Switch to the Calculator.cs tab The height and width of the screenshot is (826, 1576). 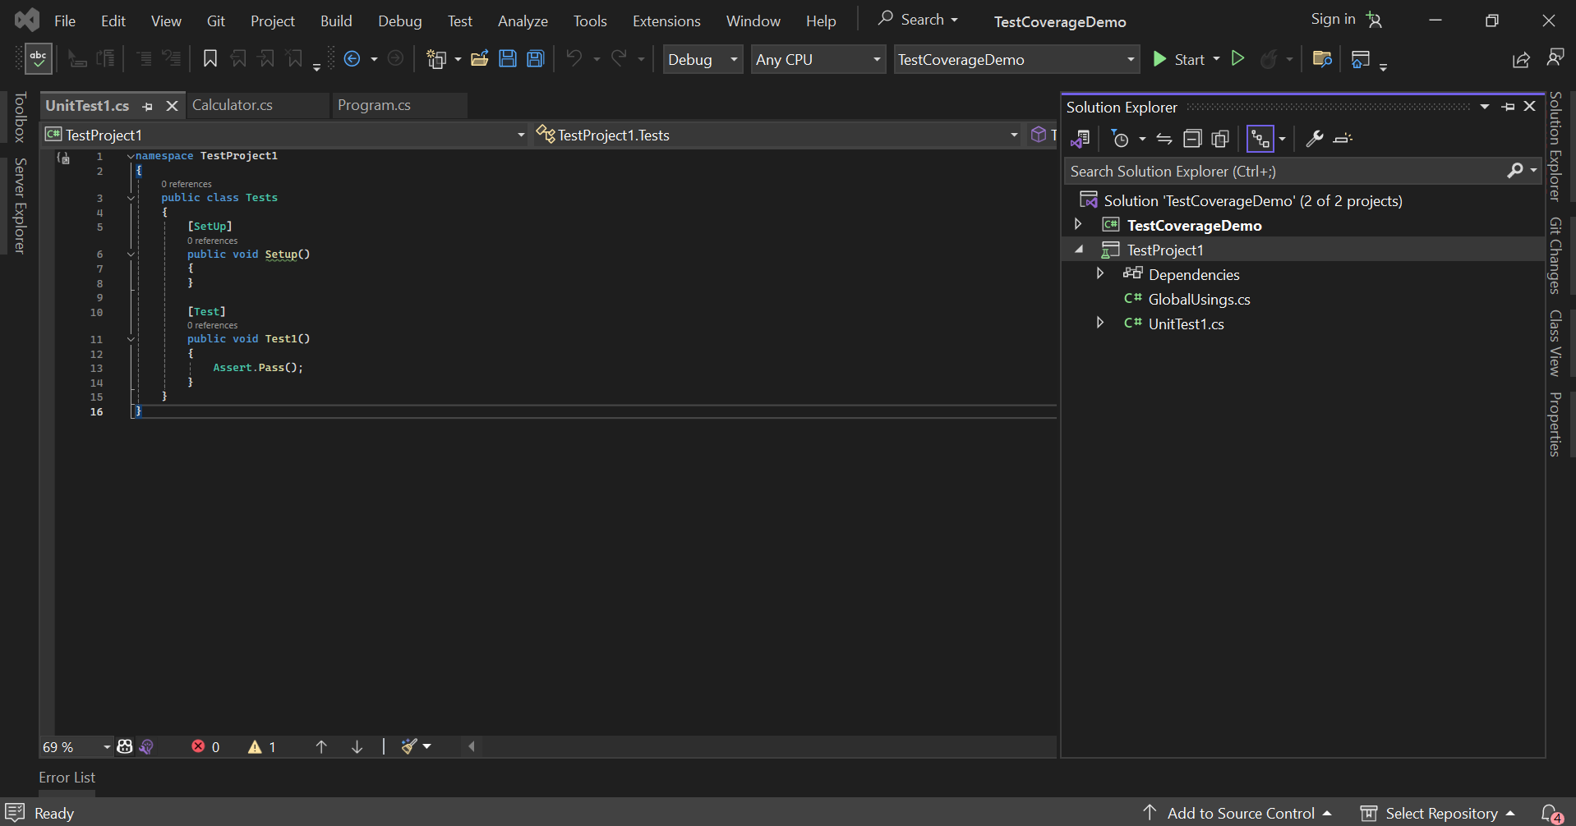click(233, 105)
